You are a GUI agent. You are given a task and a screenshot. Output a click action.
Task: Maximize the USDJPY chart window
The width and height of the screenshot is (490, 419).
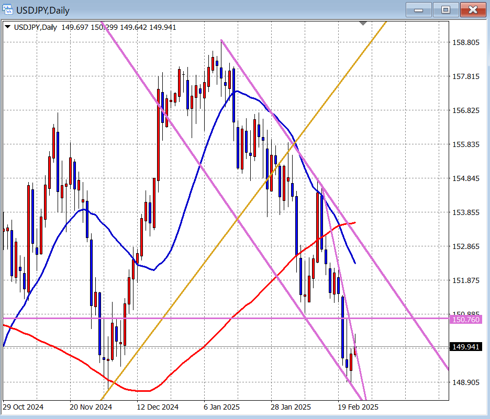(x=446, y=9)
